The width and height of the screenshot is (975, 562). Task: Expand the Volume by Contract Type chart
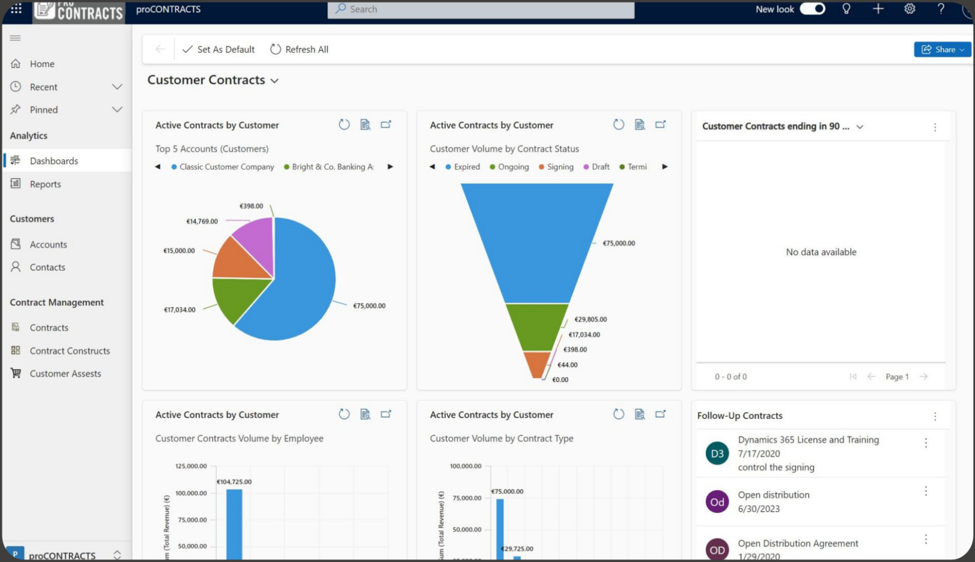tap(661, 414)
